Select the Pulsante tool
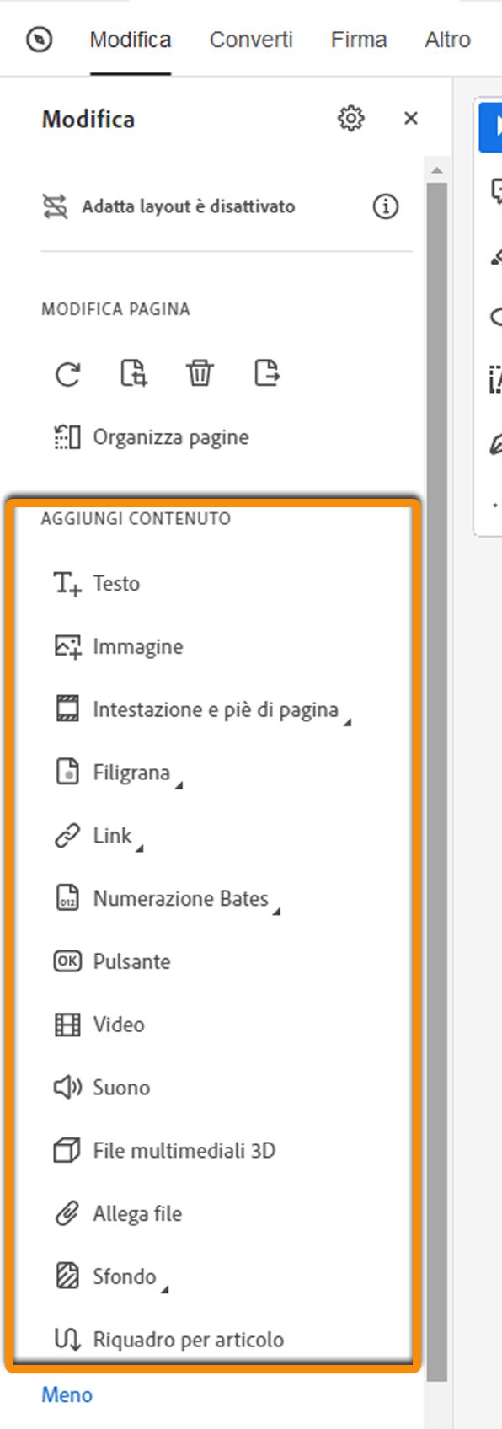This screenshot has width=502, height=1429. 131,961
